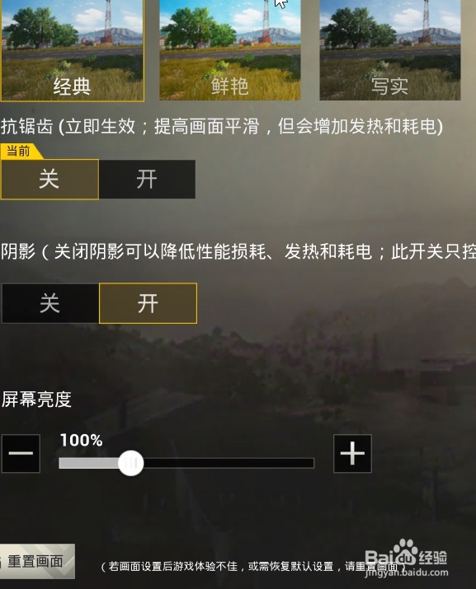Disable shadows with the 关 option
This screenshot has height=589, width=476.
point(50,303)
